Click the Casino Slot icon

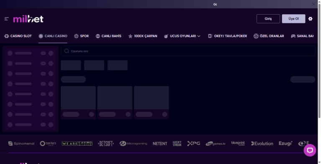coord(7,36)
